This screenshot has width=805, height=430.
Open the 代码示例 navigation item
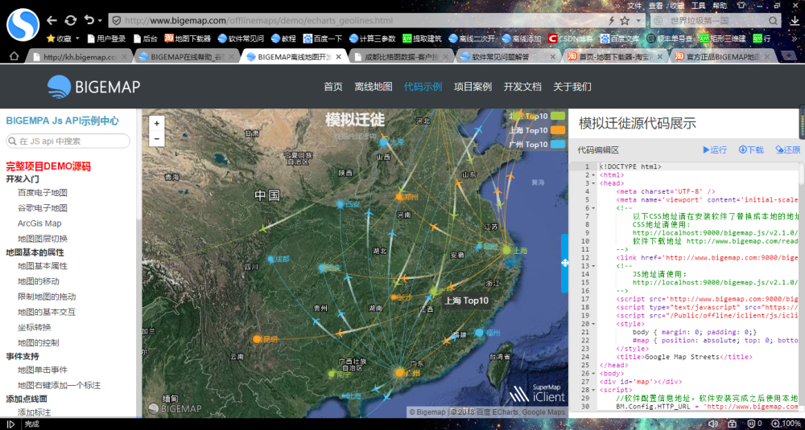coord(423,87)
